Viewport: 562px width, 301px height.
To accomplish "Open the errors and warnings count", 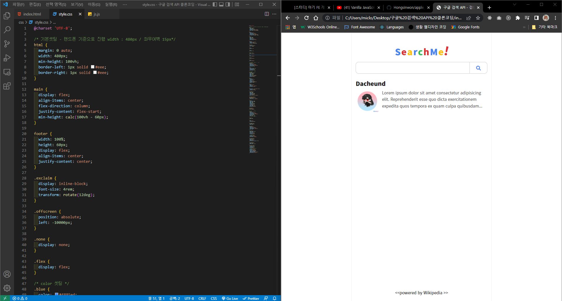I will coord(20,298).
